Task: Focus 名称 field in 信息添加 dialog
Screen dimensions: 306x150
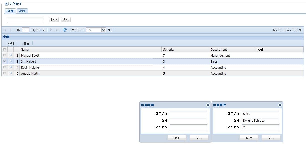Action: pyautogui.click(x=189, y=120)
